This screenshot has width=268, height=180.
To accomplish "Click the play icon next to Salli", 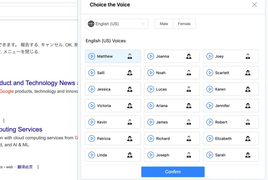I will pos(92,73).
